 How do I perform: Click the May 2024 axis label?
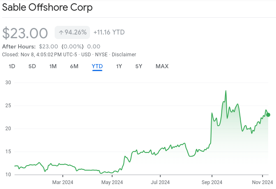(x=112, y=182)
